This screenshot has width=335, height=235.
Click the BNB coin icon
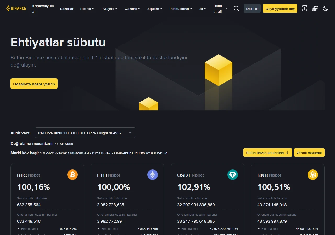(x=313, y=175)
